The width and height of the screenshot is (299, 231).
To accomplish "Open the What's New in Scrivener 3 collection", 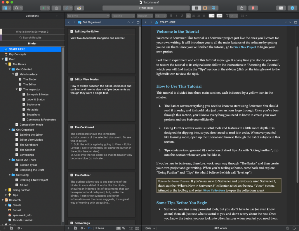I will point(32,32).
